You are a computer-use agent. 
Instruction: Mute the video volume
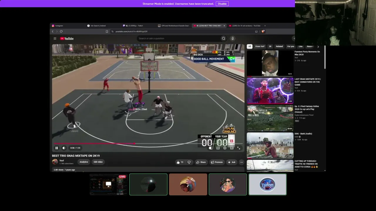pos(64,148)
